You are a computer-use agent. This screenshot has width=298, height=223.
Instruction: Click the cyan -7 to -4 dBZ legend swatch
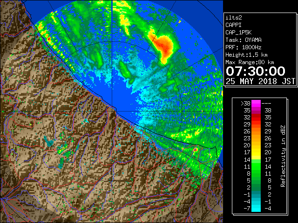click(x=256, y=208)
